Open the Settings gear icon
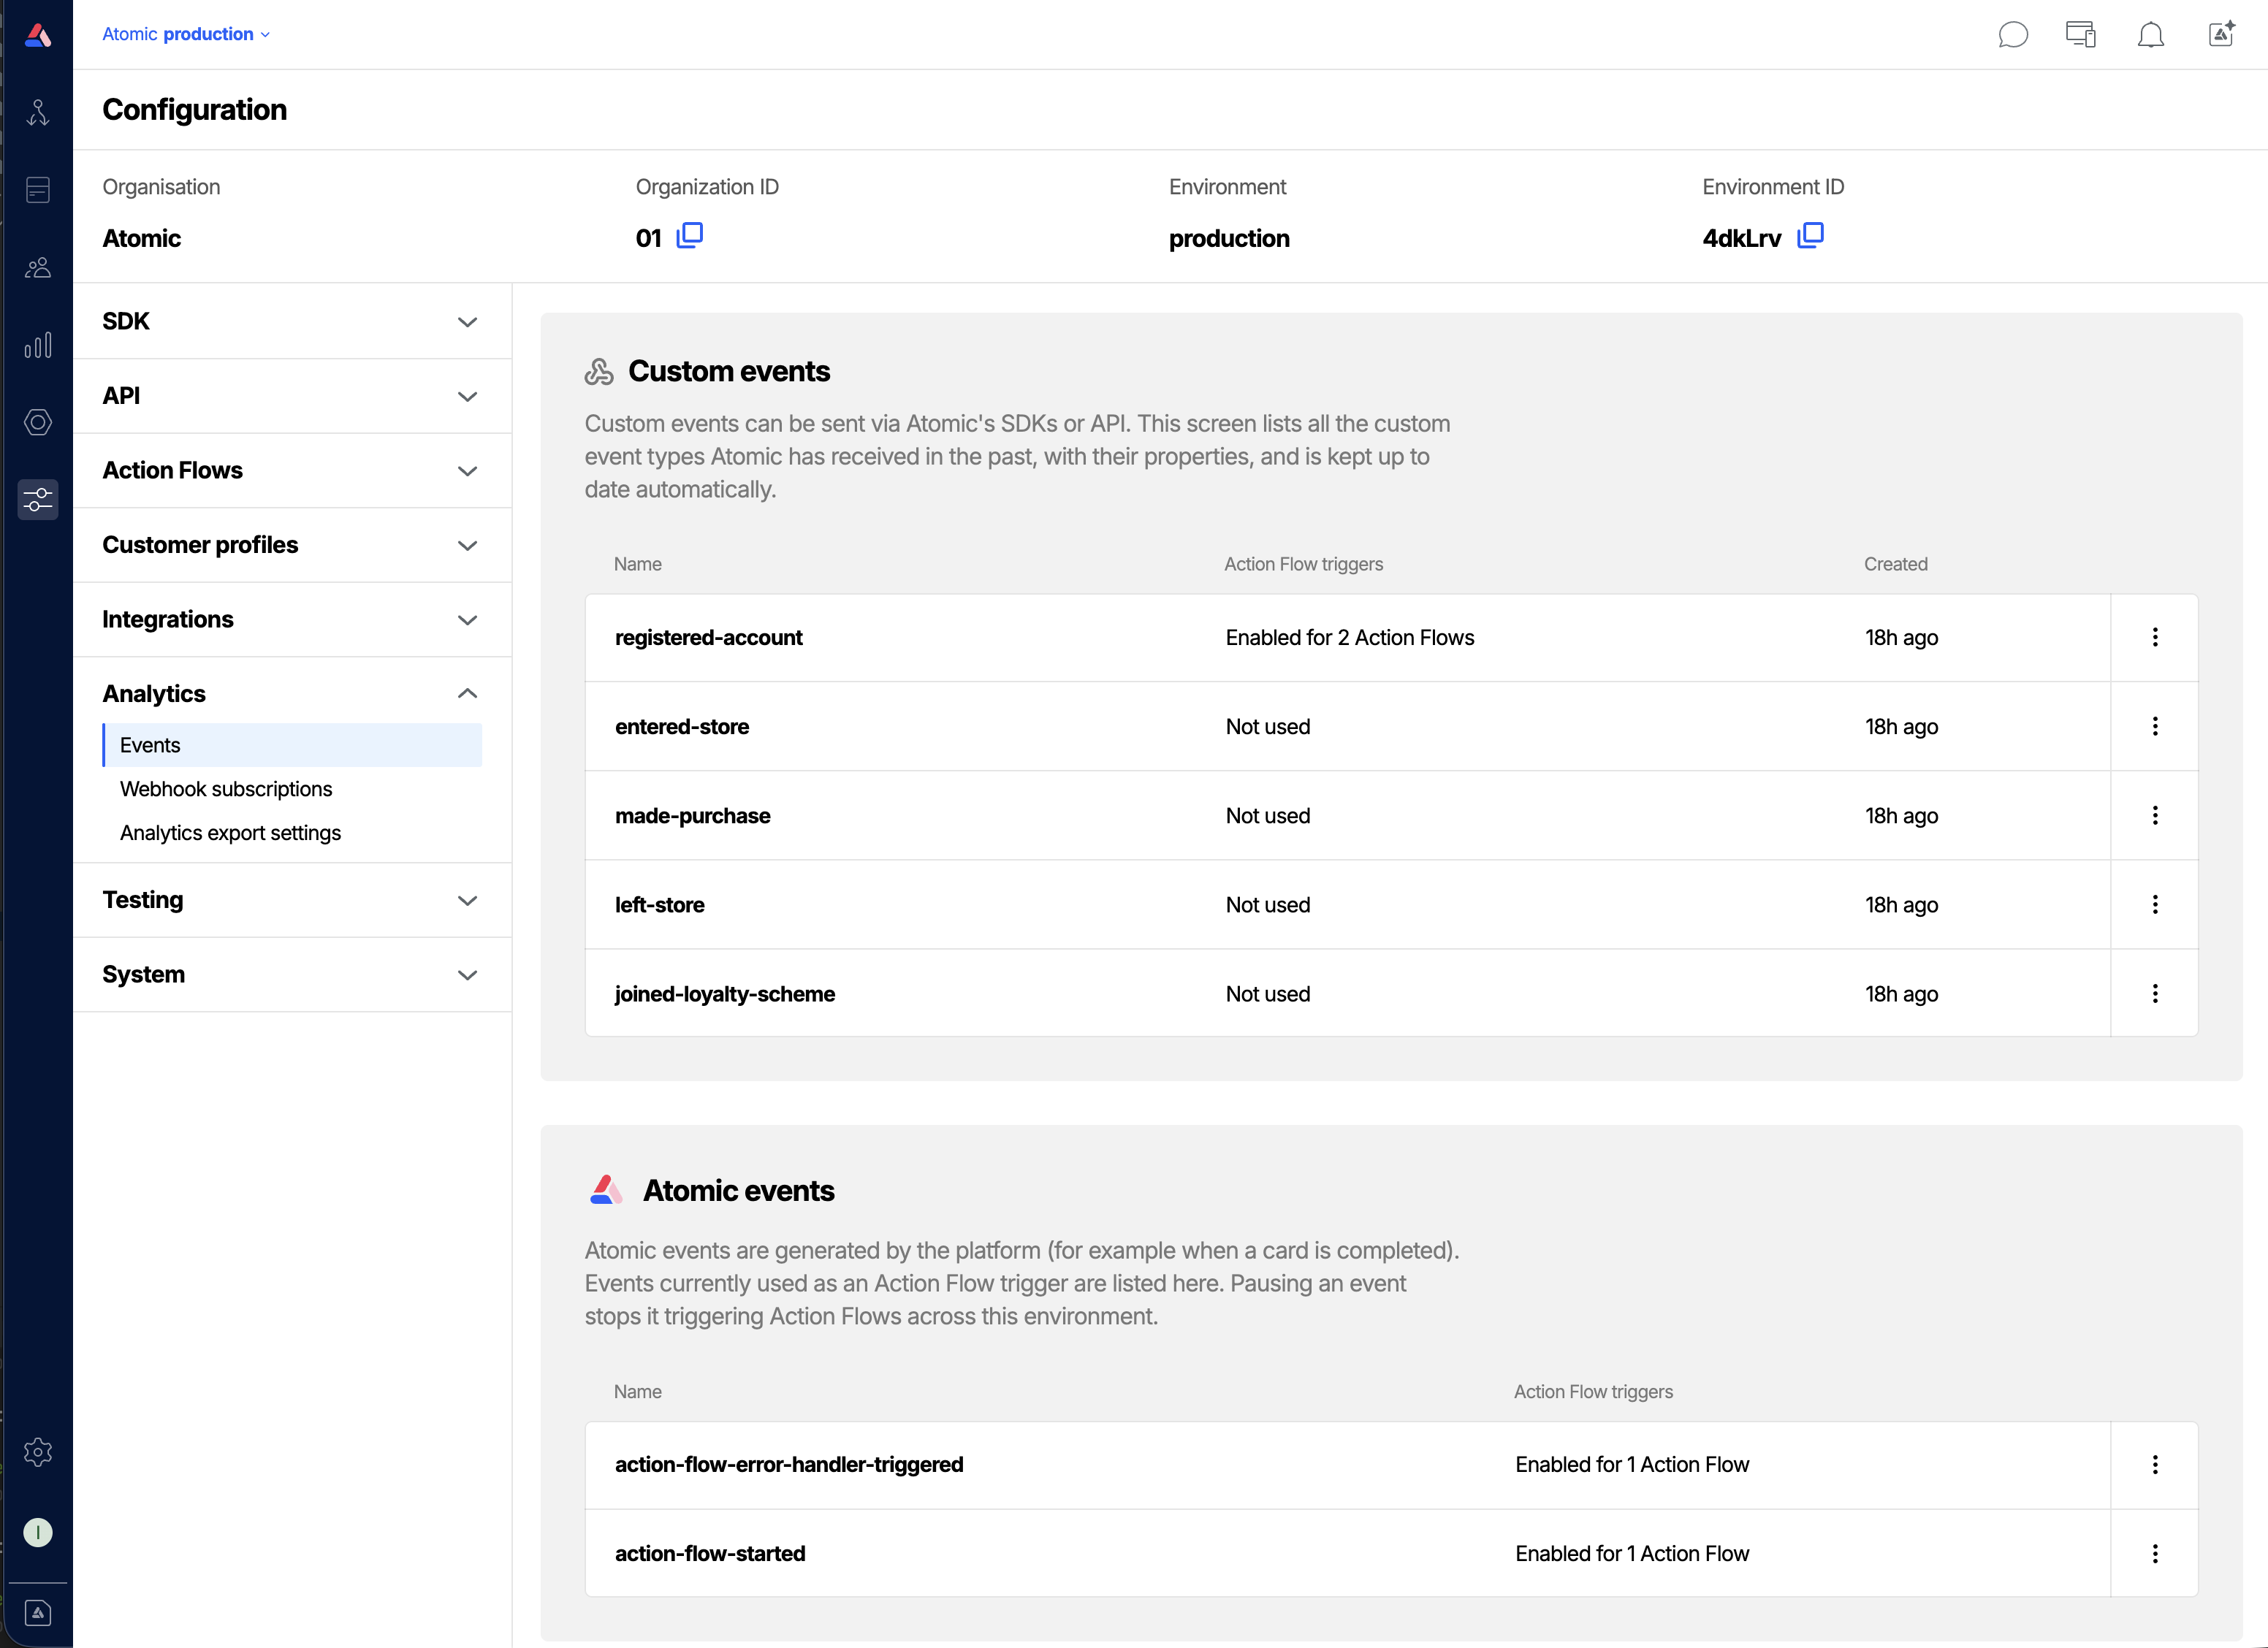Image resolution: width=2268 pixels, height=1648 pixels. pyautogui.click(x=38, y=1452)
